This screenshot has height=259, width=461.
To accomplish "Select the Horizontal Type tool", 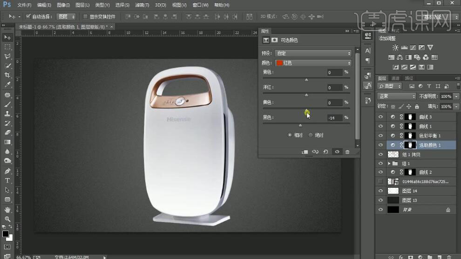I will point(7,180).
